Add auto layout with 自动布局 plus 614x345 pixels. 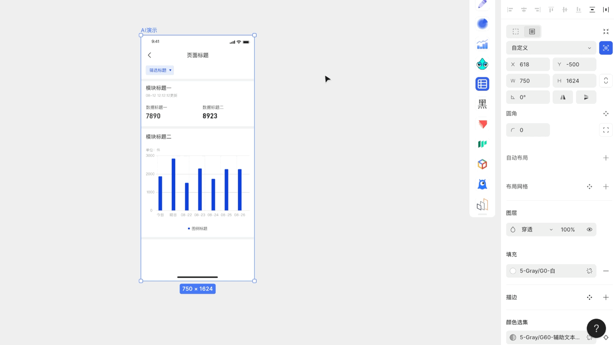coord(606,158)
